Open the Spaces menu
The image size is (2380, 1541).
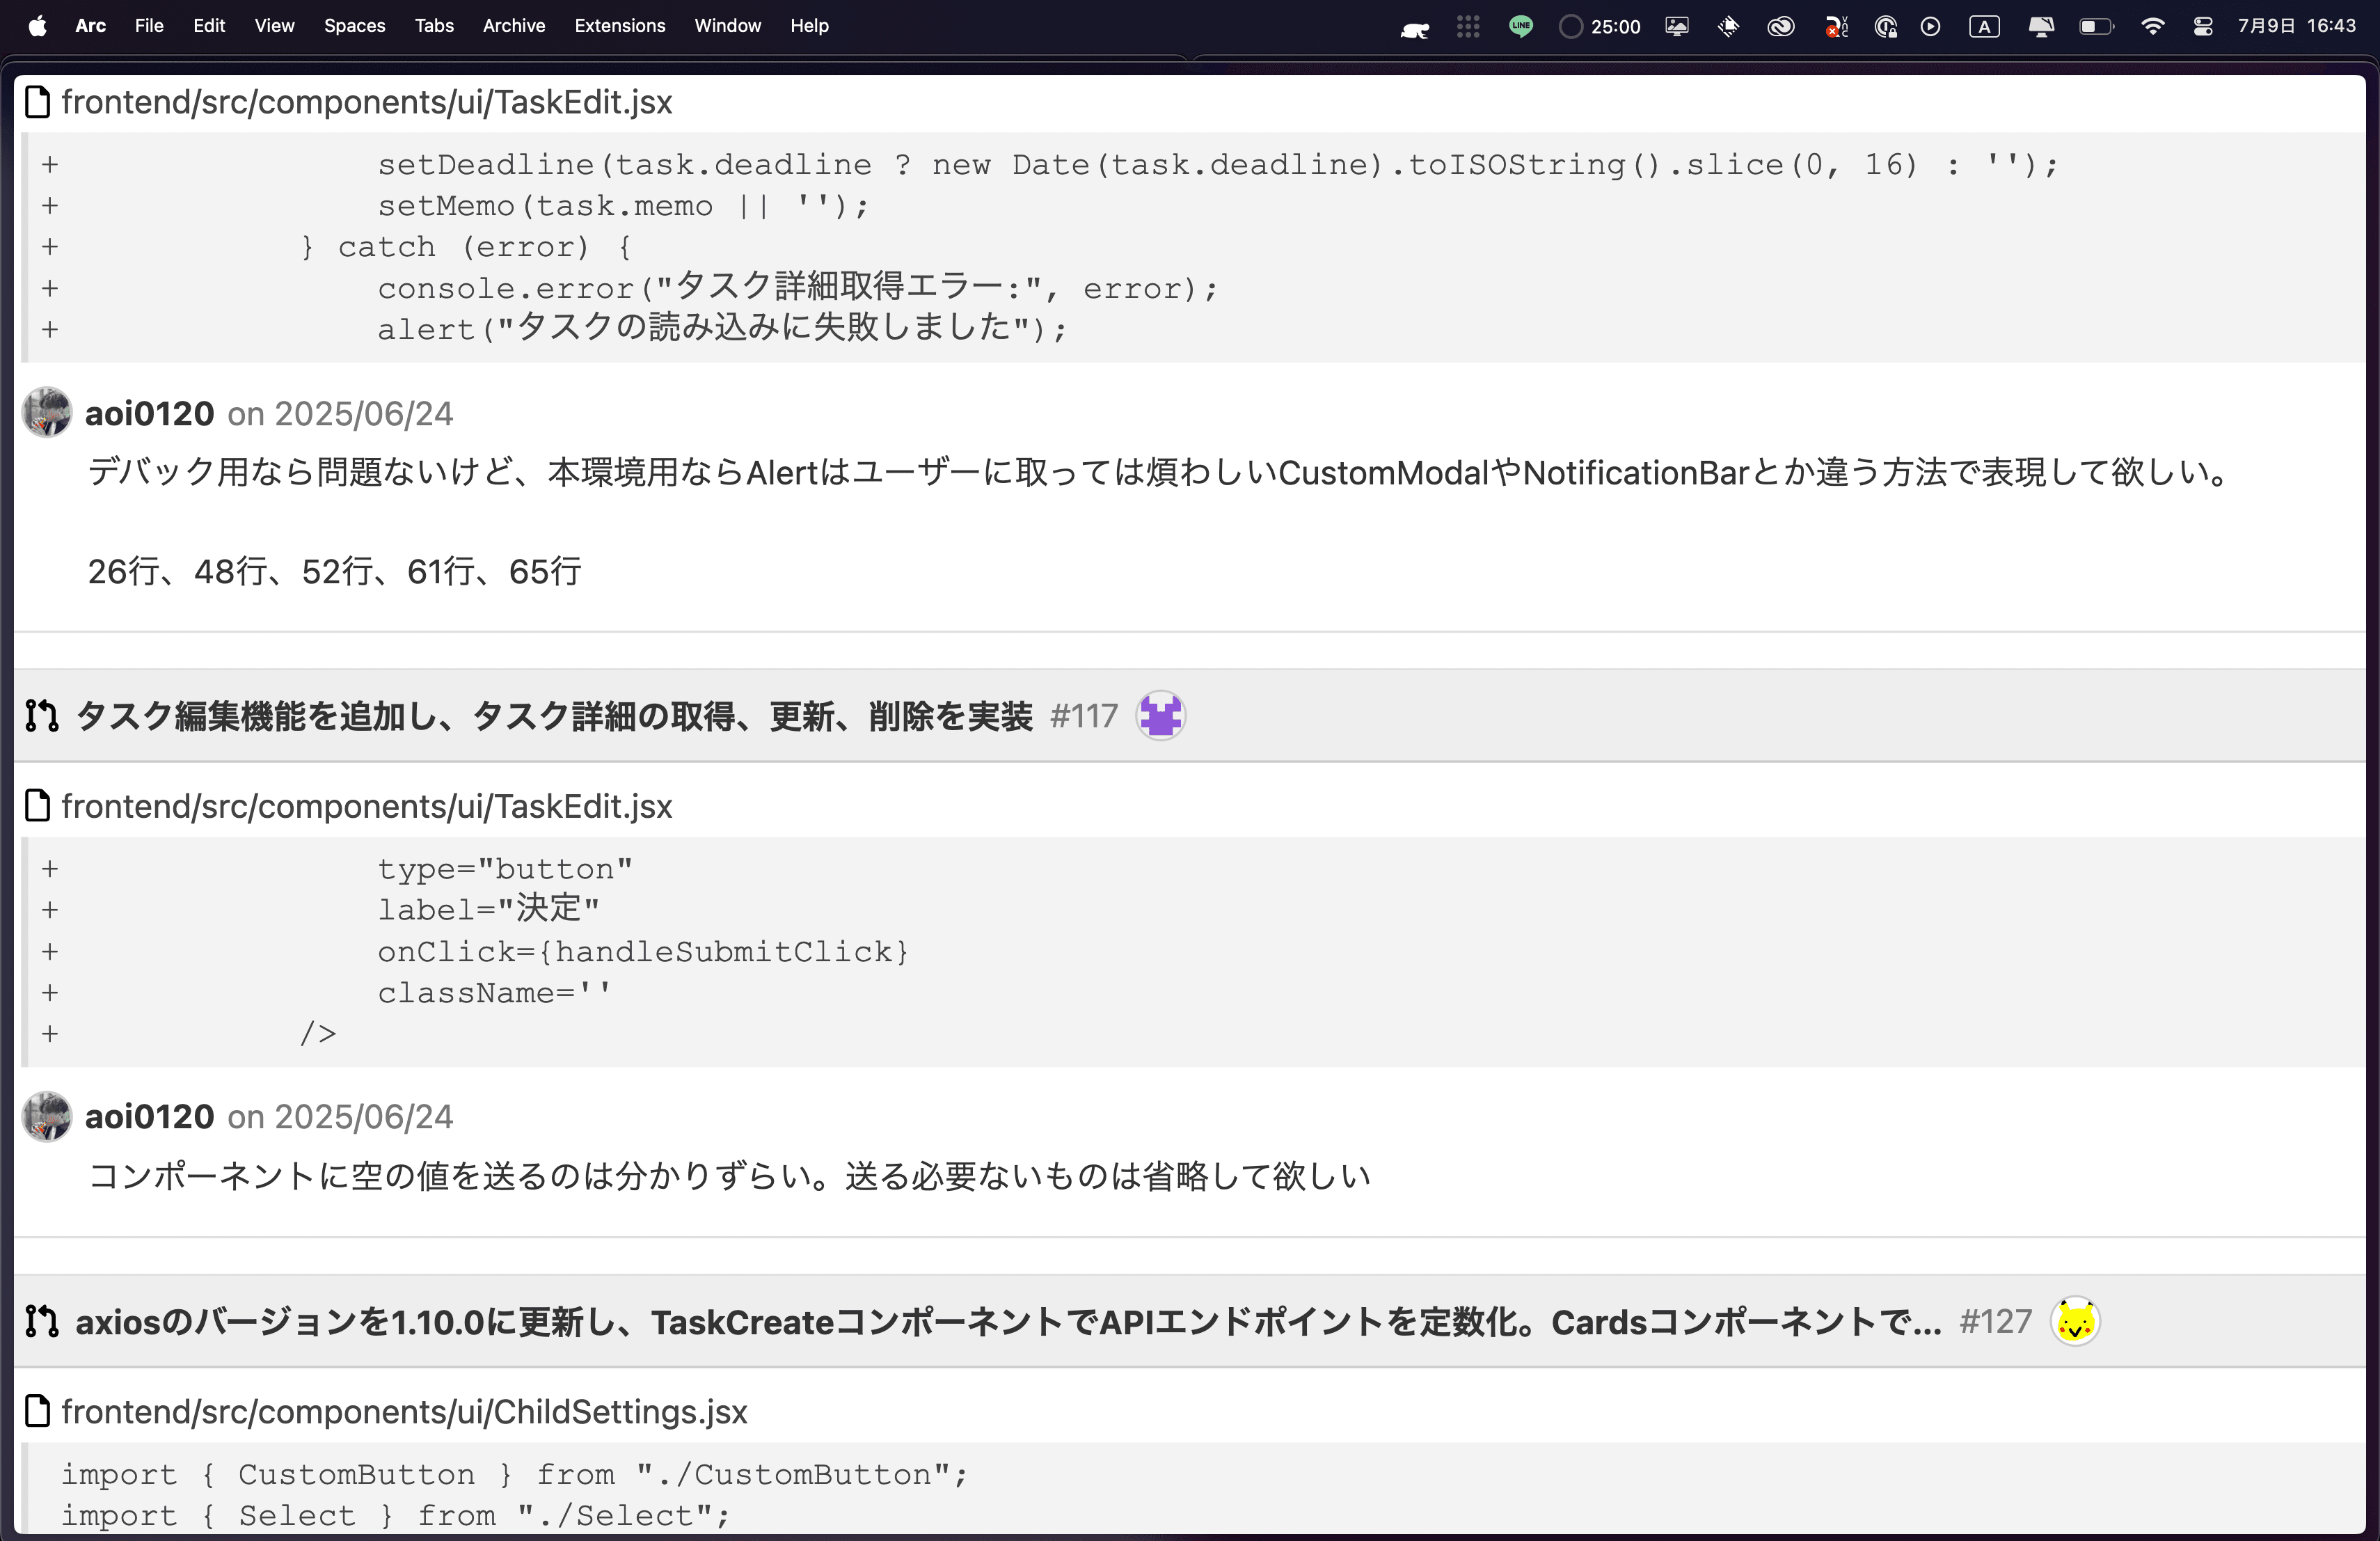tap(354, 26)
